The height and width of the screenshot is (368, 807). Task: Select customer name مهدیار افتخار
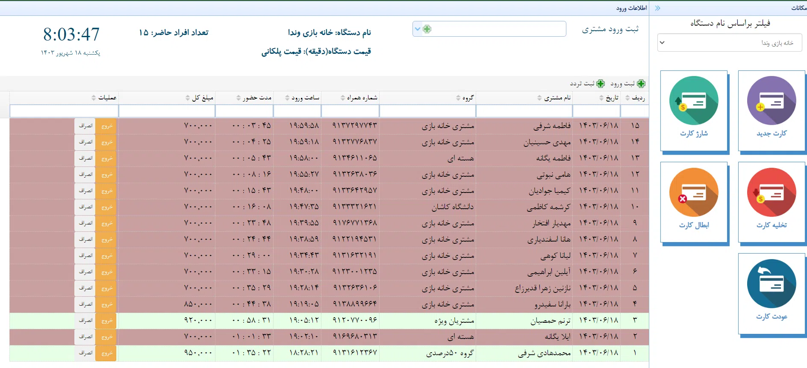pyautogui.click(x=551, y=223)
